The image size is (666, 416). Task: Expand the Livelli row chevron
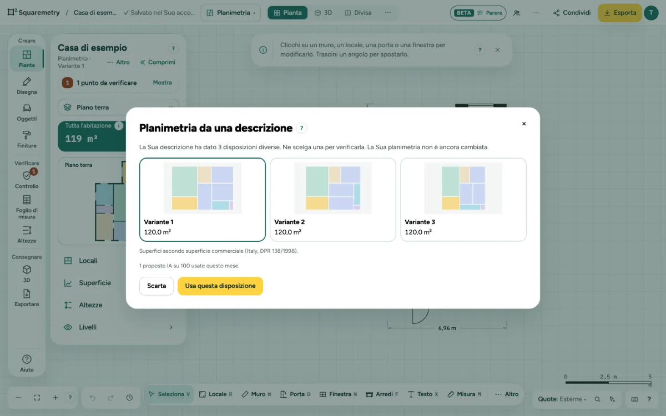click(171, 327)
